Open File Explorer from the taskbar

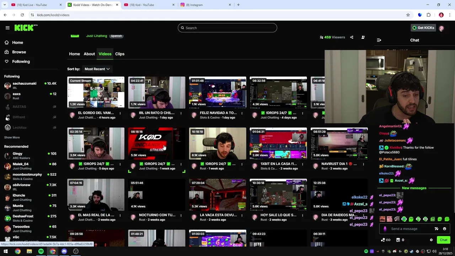tap(29, 251)
